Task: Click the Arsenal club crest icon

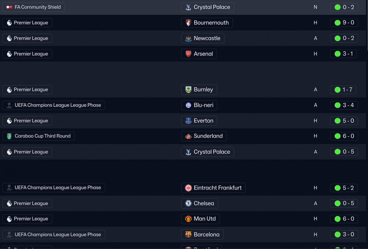Action: coord(188,54)
